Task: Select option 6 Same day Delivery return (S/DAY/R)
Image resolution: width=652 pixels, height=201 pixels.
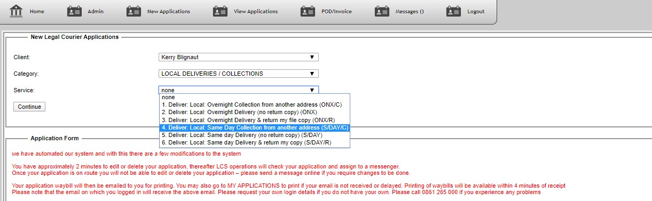Action: click(254, 143)
